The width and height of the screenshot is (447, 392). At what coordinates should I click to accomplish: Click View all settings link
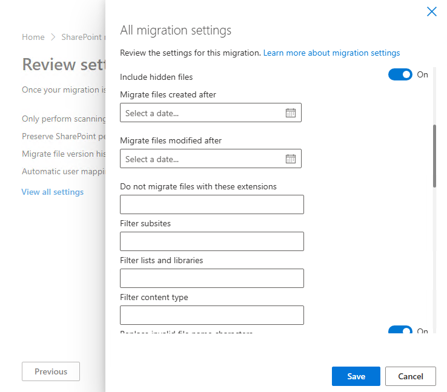click(53, 192)
